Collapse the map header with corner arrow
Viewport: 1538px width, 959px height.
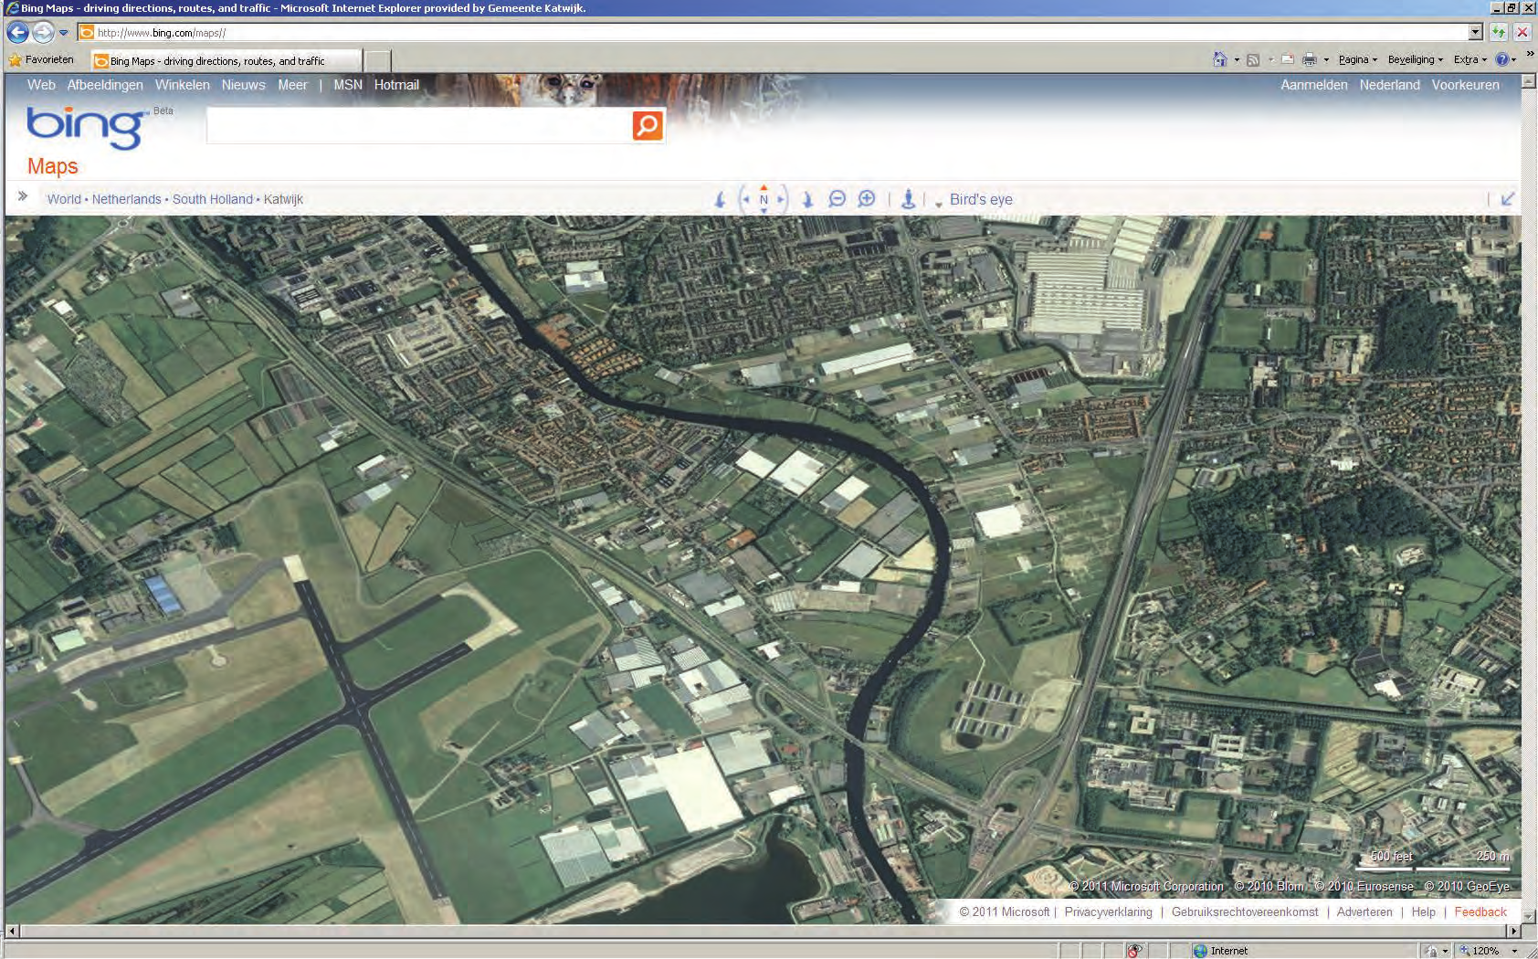click(x=1508, y=198)
